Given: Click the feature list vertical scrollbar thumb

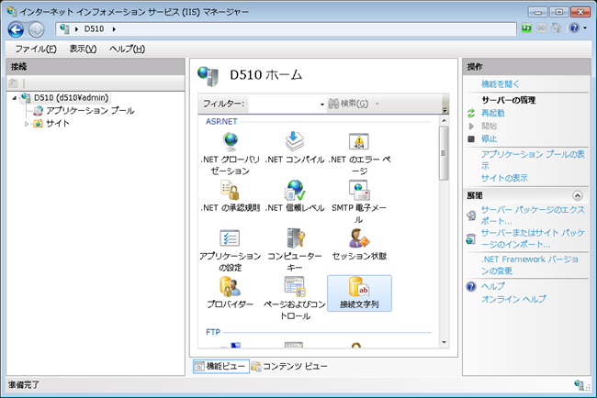Looking at the screenshot, I should [444, 153].
